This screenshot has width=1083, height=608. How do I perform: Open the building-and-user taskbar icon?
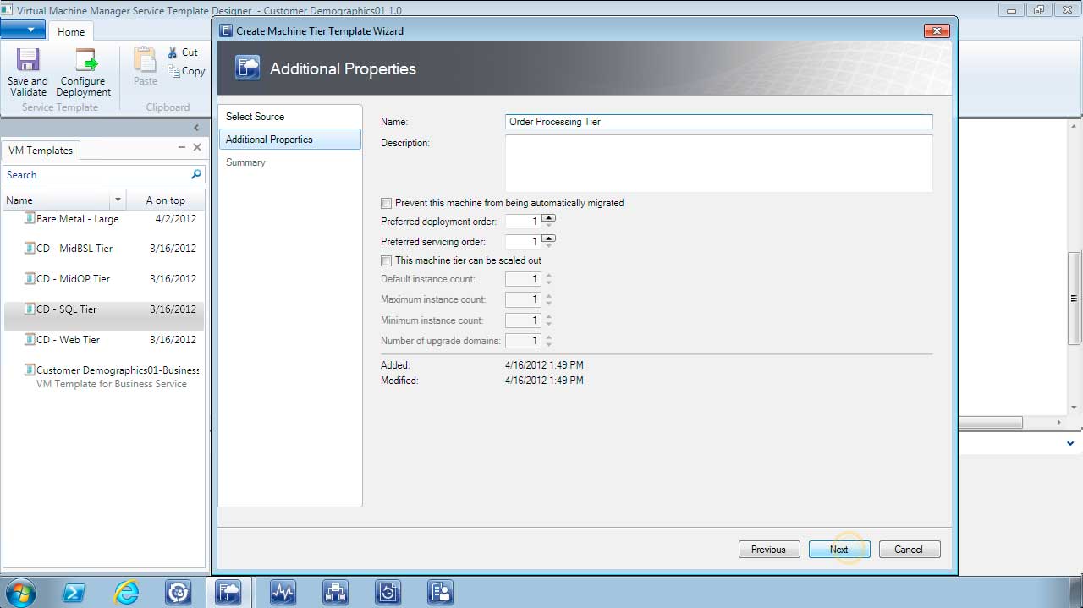(441, 593)
